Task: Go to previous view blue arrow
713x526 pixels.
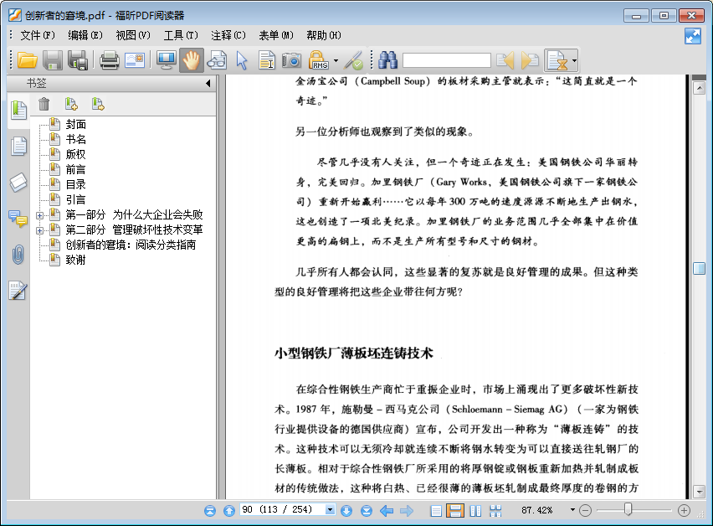Action: click(387, 511)
